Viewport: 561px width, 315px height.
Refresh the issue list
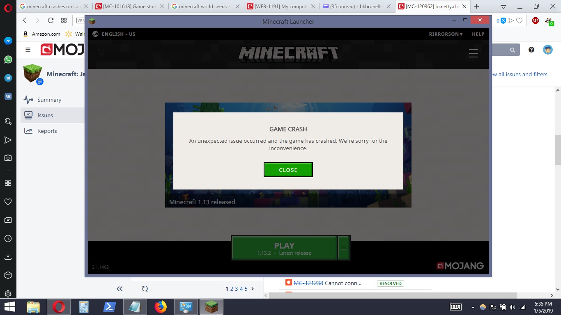(x=145, y=289)
